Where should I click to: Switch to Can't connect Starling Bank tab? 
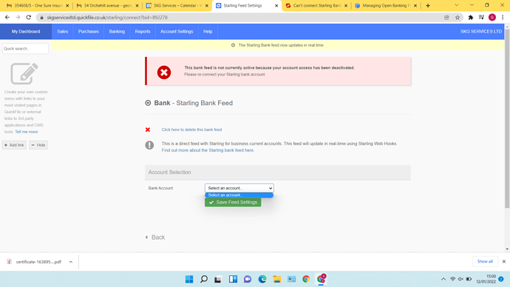(316, 5)
